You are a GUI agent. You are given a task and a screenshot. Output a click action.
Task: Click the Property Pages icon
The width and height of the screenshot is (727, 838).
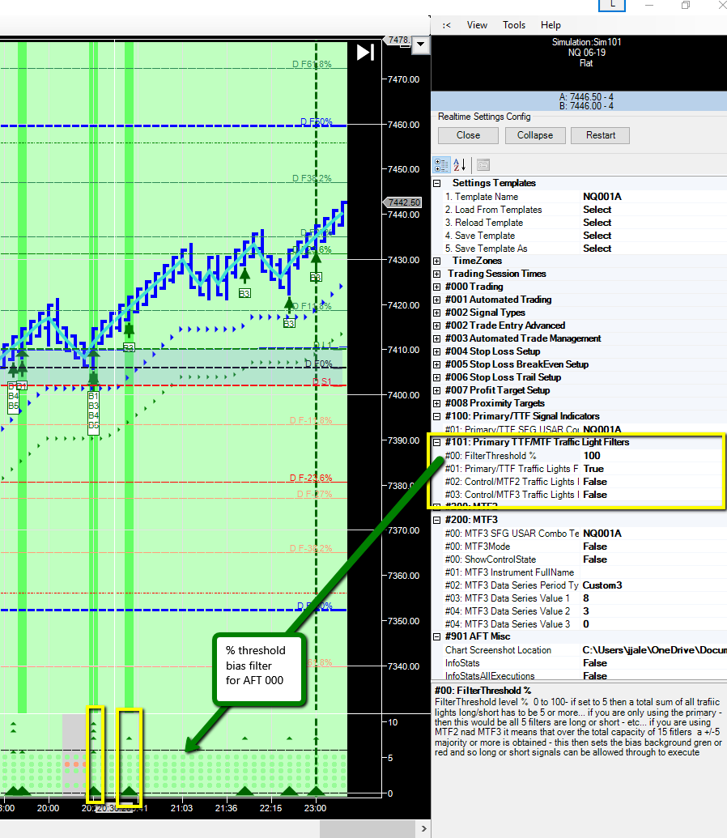[483, 165]
